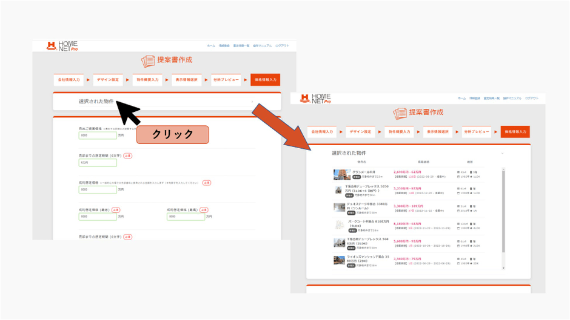570x320 pixels.
Task: Open the ライオンズマンション下落合 property thumbnail
Action: click(x=339, y=260)
